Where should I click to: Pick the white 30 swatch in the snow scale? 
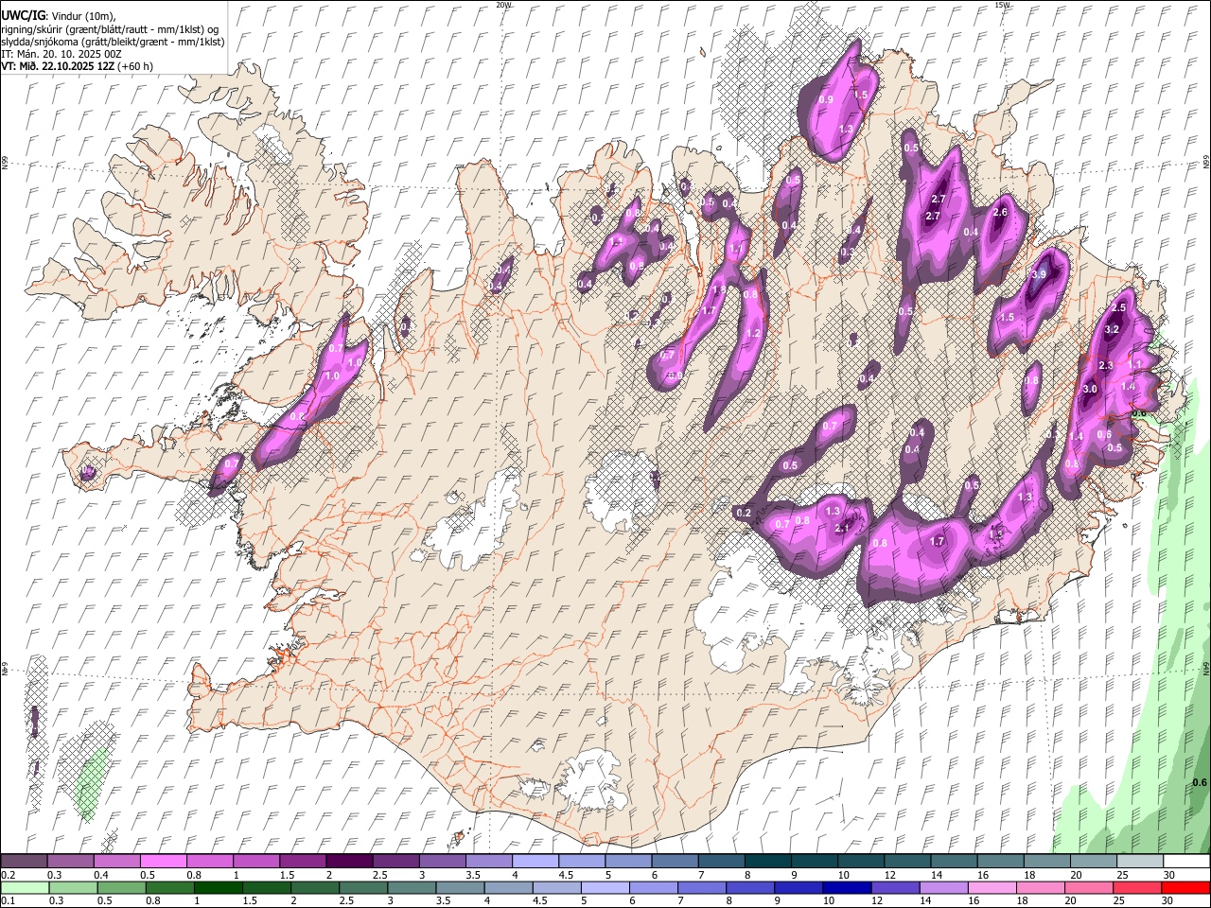tap(1186, 861)
